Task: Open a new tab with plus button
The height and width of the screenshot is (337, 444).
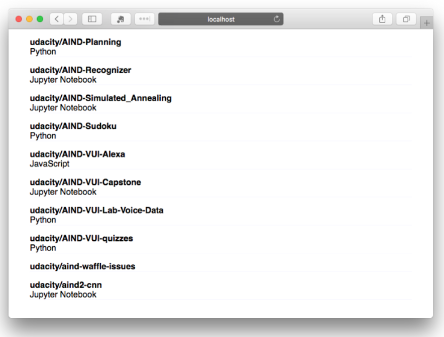Action: pyautogui.click(x=427, y=23)
